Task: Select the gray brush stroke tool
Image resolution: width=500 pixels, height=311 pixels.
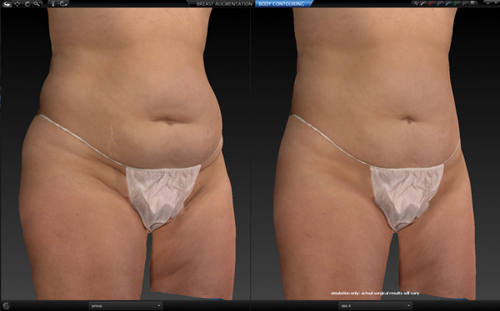Action: coord(465,3)
